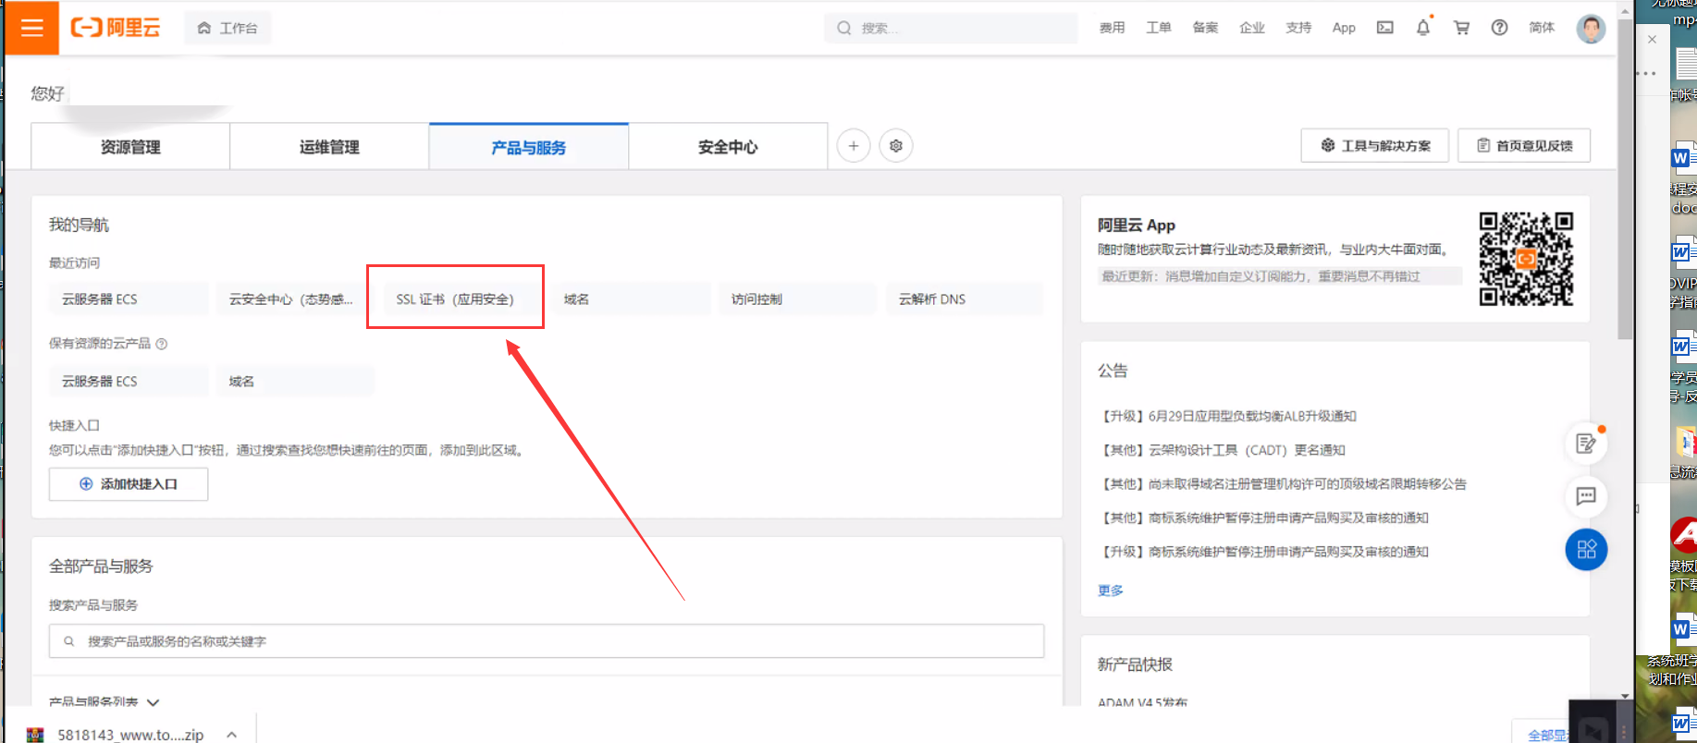The image size is (1697, 743).
Task: Open the 最近更新 message notice
Action: pyautogui.click(x=1280, y=276)
